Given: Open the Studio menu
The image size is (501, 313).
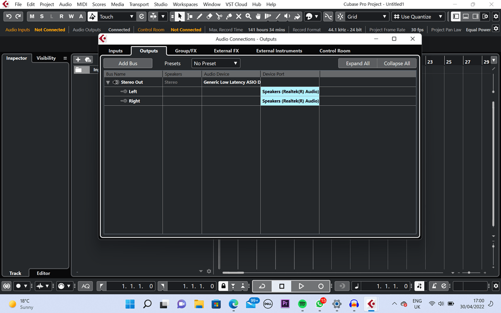Looking at the screenshot, I should click(160, 4).
